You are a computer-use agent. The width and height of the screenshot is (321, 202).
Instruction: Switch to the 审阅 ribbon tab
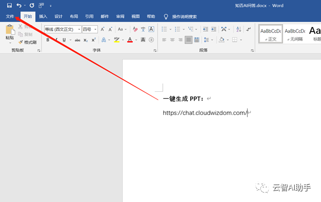[x=120, y=16]
